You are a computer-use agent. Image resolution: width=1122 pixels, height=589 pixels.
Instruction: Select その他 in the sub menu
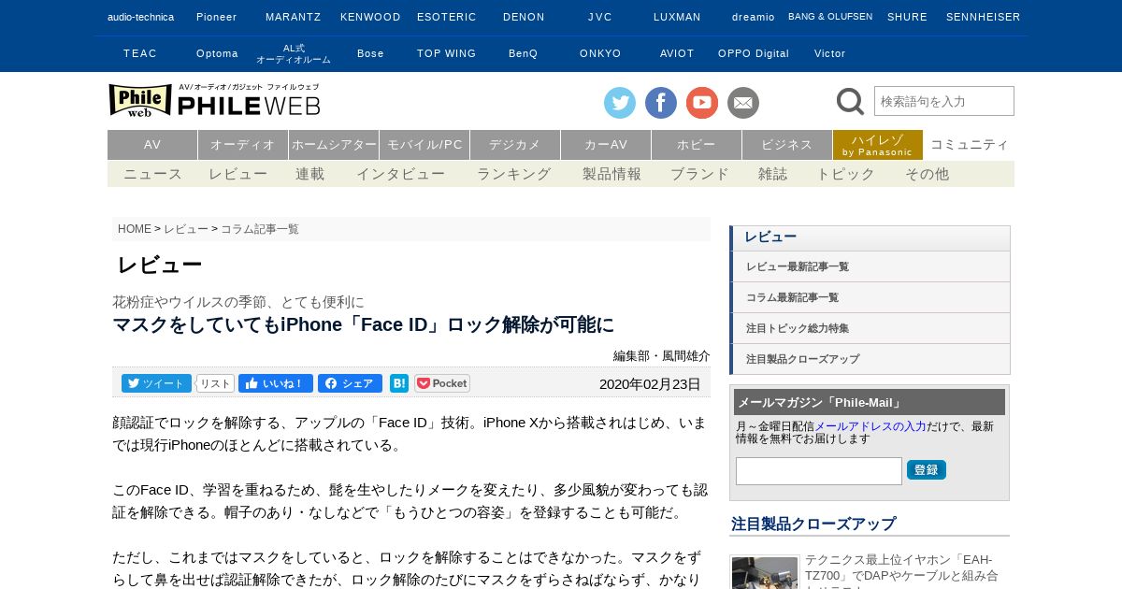928,174
